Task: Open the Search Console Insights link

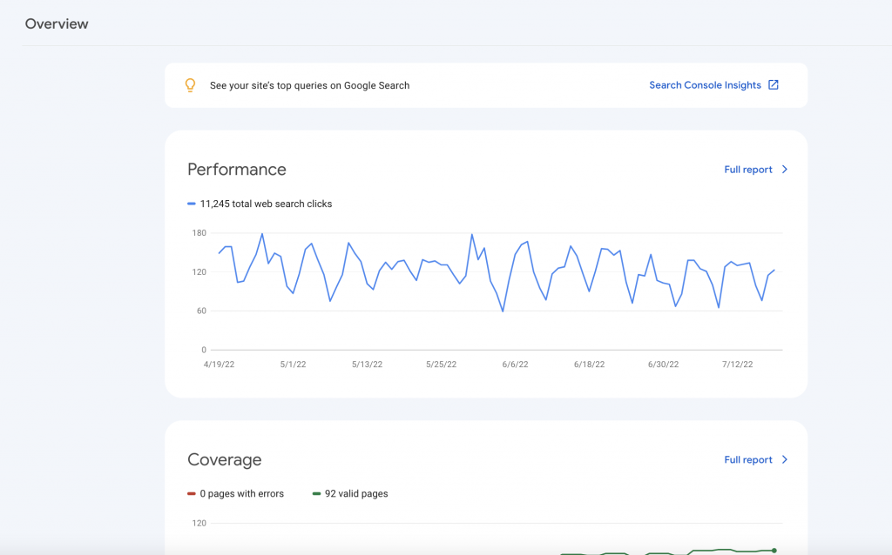Action: 705,85
